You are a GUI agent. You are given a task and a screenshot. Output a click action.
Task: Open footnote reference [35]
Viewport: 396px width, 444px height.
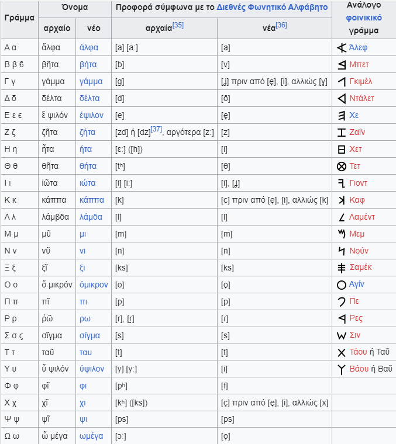(178, 25)
